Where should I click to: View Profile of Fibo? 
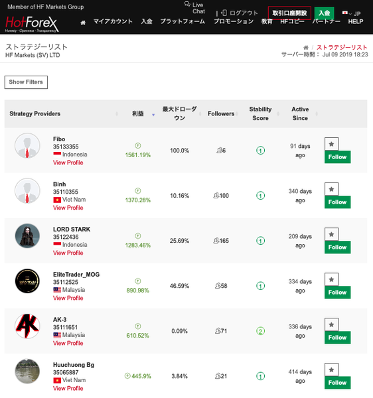click(68, 163)
